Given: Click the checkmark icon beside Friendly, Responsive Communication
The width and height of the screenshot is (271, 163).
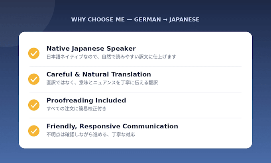Looking at the screenshot, I should [x=34, y=131].
